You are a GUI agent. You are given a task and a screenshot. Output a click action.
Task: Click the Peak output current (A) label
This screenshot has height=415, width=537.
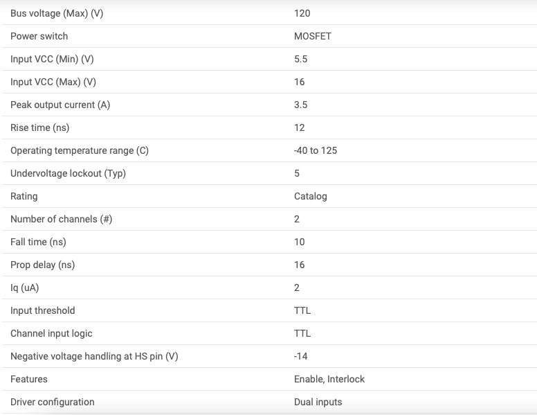[60, 105]
